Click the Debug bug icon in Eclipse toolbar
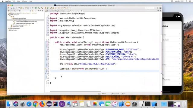Screen dimensions: 193x108 pyautogui.click(x=33, y=8)
